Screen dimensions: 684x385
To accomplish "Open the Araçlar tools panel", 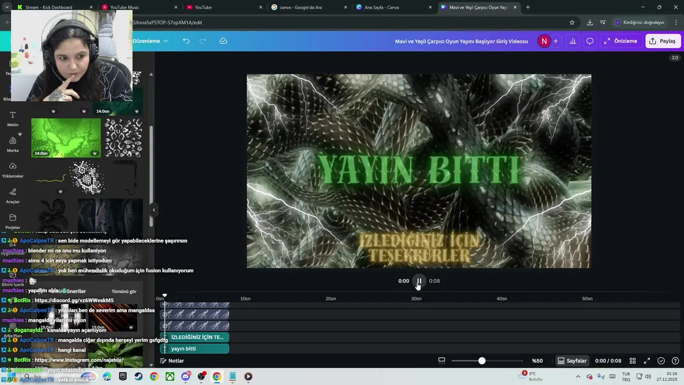I will click(13, 196).
